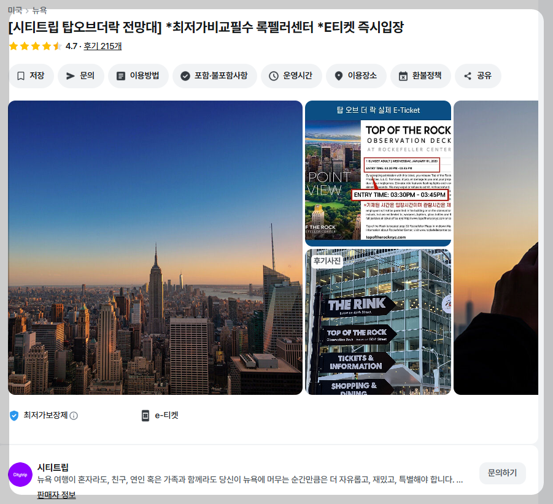Screen dimensions: 553x504
Task: Open the 판매자 정보 link
Action: [x=56, y=495]
